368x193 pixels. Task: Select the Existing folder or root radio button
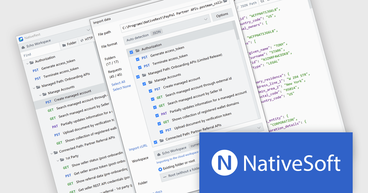(160, 169)
